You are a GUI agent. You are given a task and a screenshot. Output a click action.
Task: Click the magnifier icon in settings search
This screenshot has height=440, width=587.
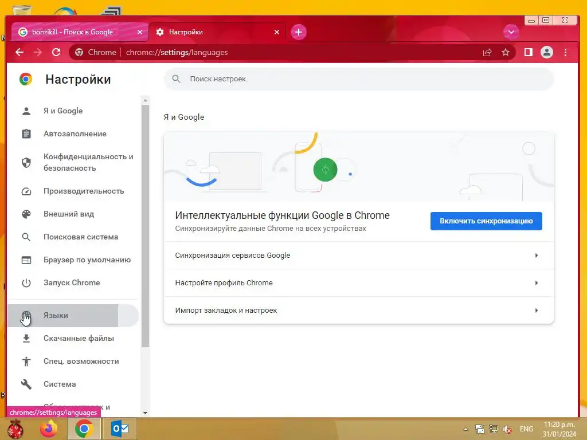coord(176,79)
